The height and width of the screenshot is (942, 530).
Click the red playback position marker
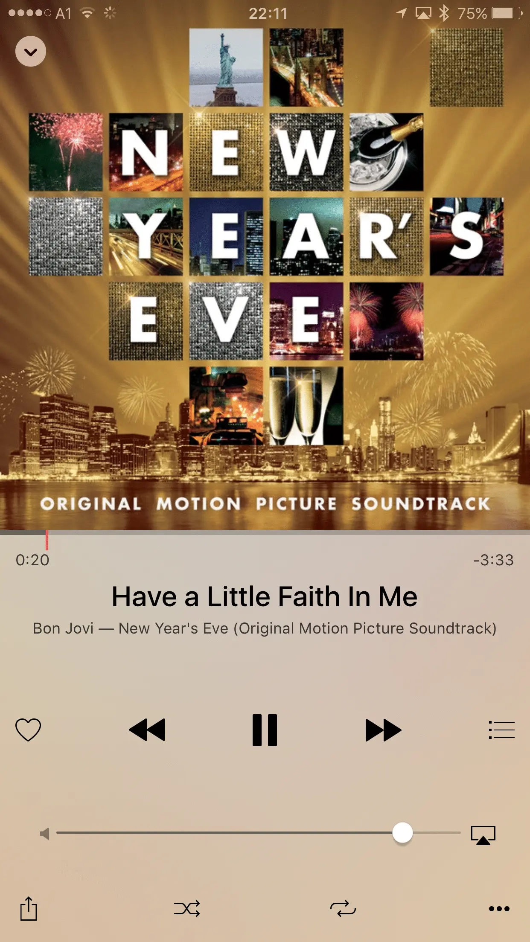(47, 540)
